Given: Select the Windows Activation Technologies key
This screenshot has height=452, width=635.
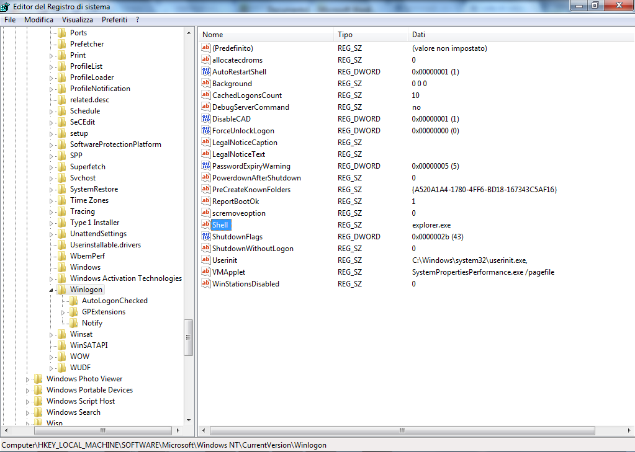Looking at the screenshot, I should click(x=126, y=278).
